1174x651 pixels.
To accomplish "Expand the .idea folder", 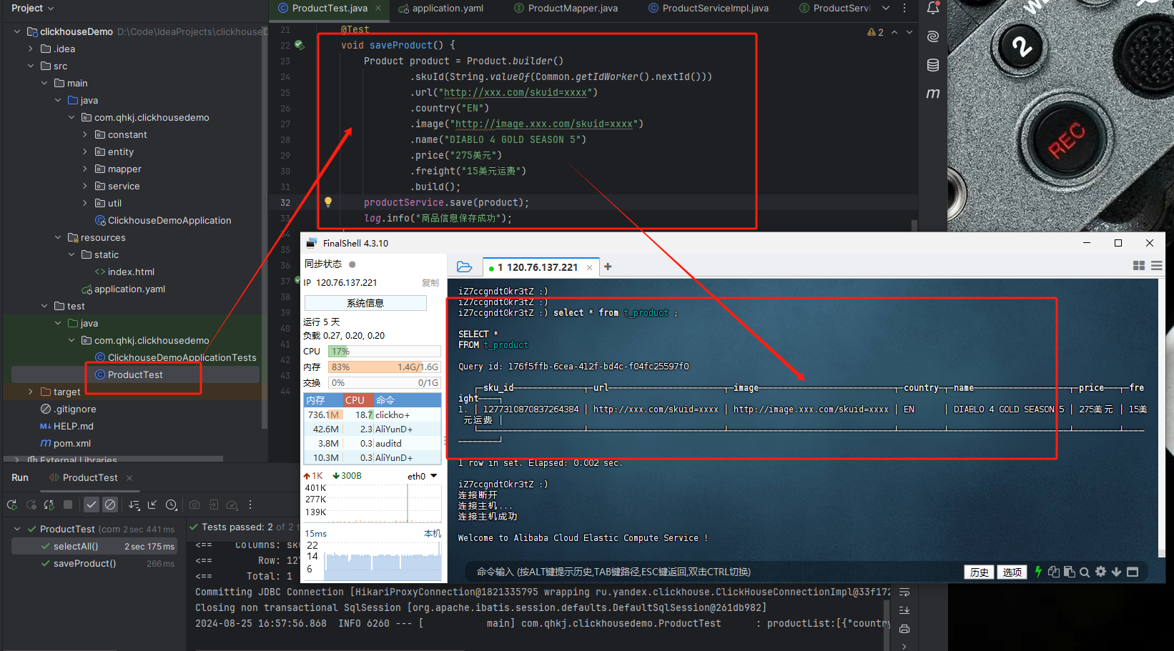I will coord(31,49).
